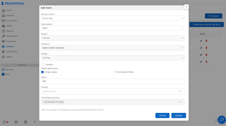Image resolution: width=226 pixels, height=126 pixels.
Task: Click the Rate input field
Action: tap(113, 81)
